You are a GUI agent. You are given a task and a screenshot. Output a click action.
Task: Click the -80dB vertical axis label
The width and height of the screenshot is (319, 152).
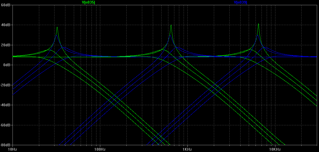(x=5, y=145)
